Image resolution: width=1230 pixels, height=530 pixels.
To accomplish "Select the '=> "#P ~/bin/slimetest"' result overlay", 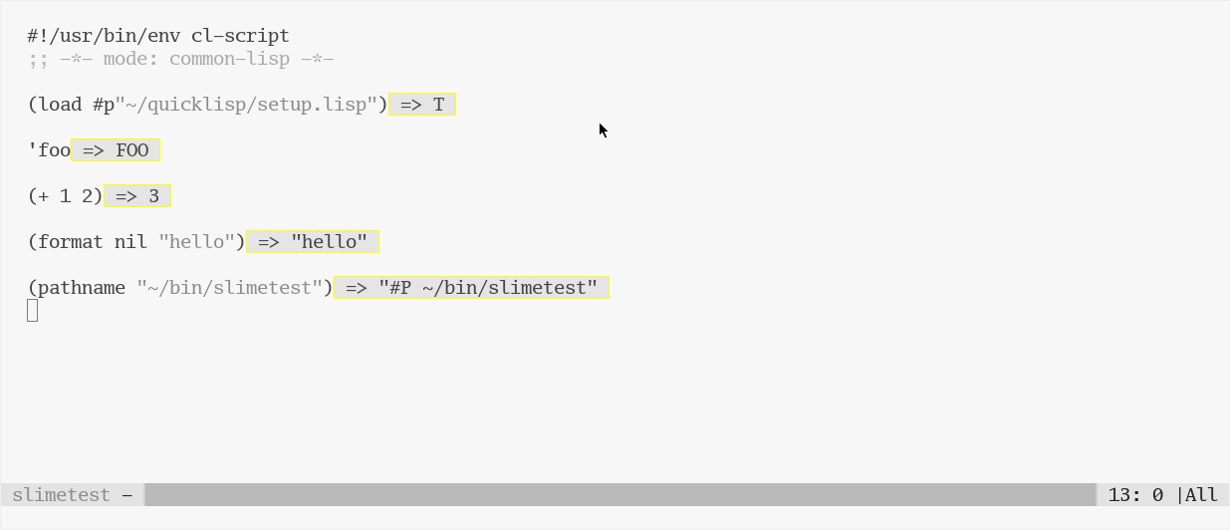I will point(471,288).
